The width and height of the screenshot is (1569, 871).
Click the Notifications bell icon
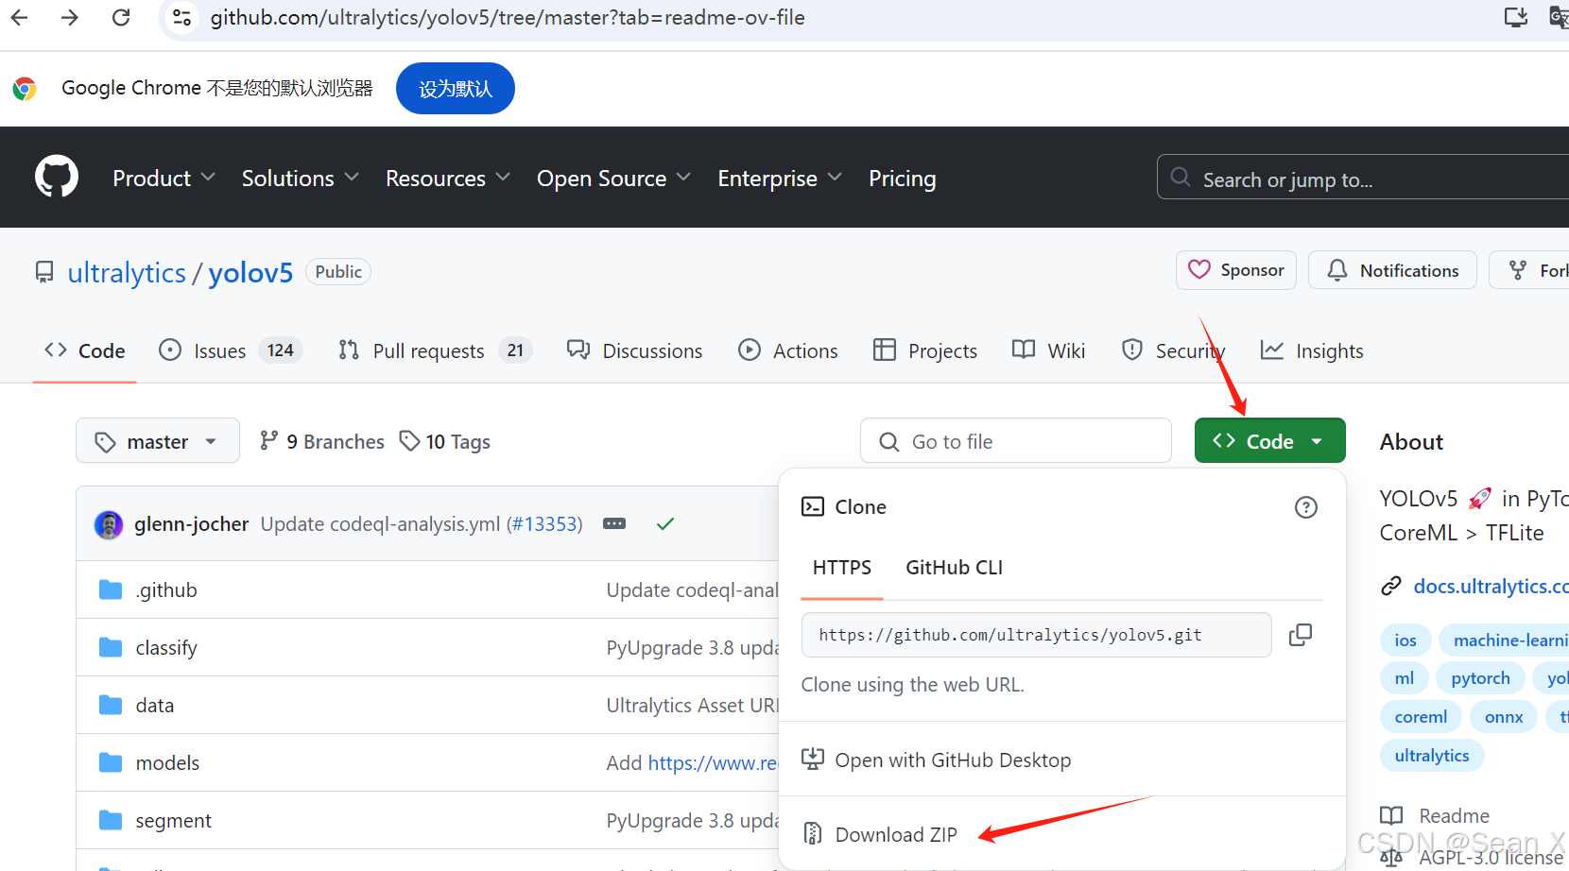click(x=1336, y=270)
